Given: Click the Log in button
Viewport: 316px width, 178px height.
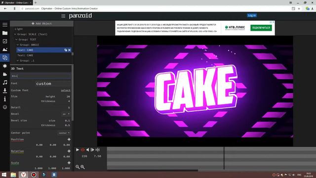Looking at the screenshot, I should coord(252,15).
